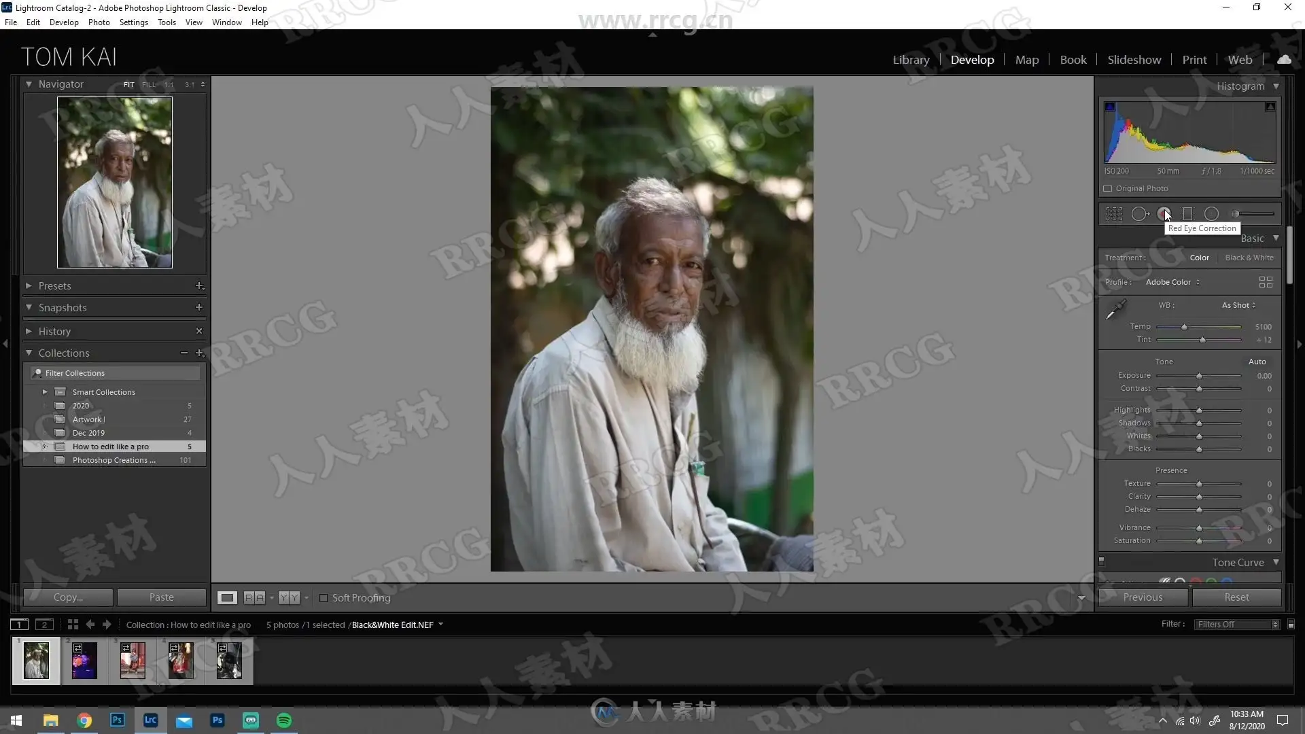Click the Previous button
The image size is (1305, 734).
pos(1143,597)
